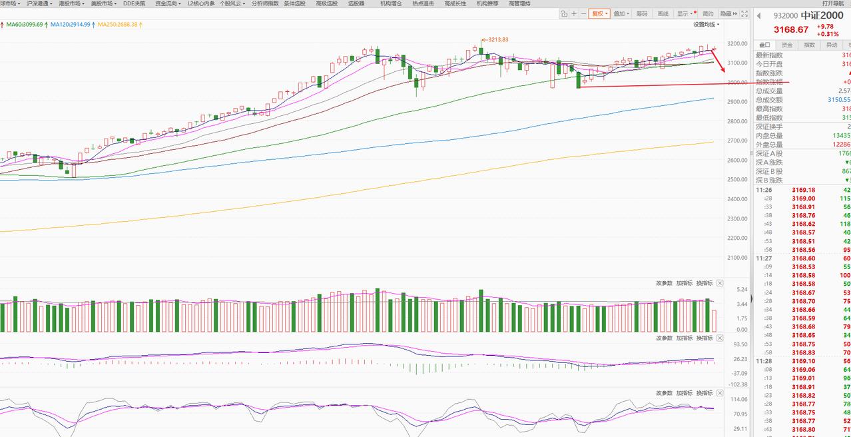
Task: Expand the 港股市场 menu
Action: [x=73, y=3]
